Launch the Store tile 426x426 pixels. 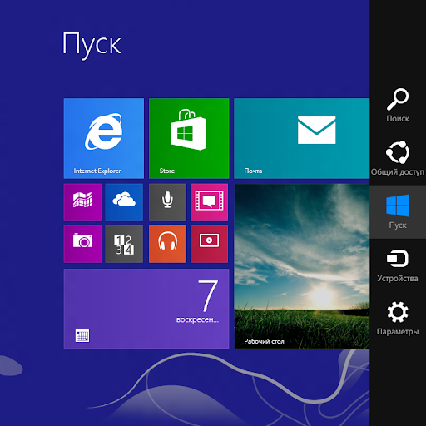pos(189,138)
